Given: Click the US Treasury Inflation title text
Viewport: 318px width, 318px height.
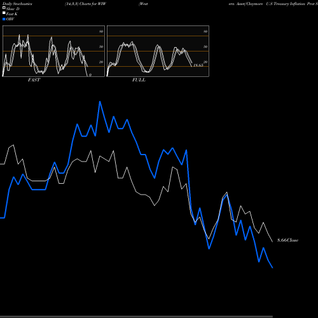Looking at the screenshot, I should (x=286, y=4).
